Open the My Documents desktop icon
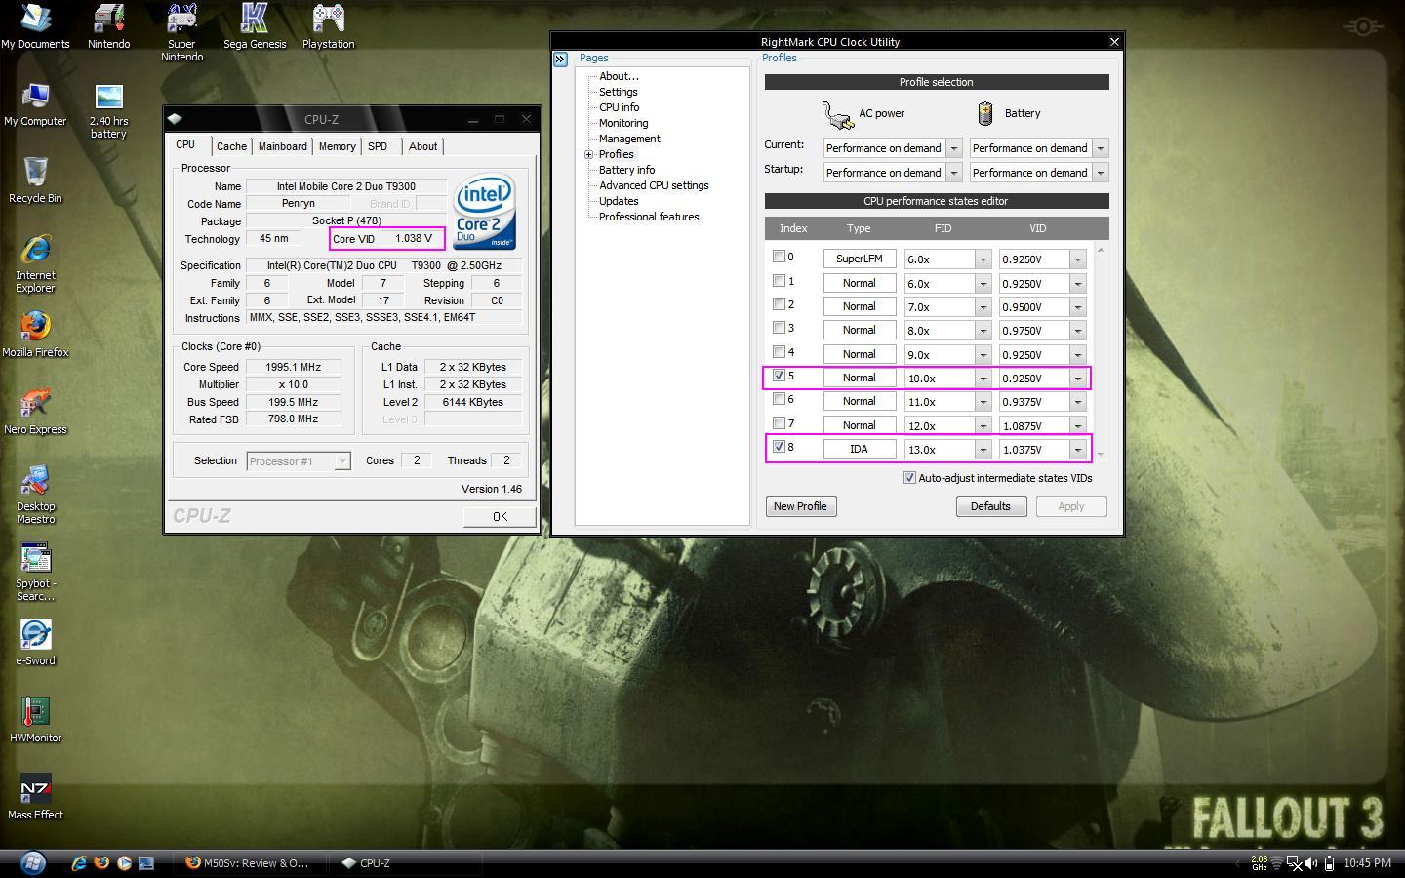This screenshot has height=878, width=1405. click(x=35, y=26)
